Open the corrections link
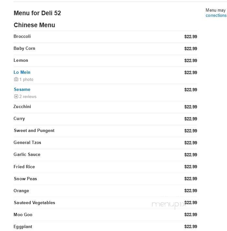 [x=216, y=15]
